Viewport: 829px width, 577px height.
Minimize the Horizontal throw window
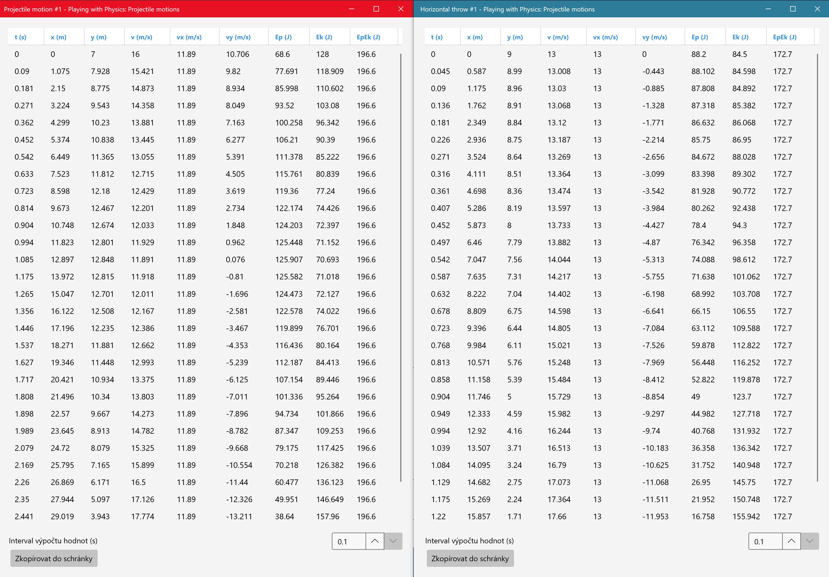768,9
